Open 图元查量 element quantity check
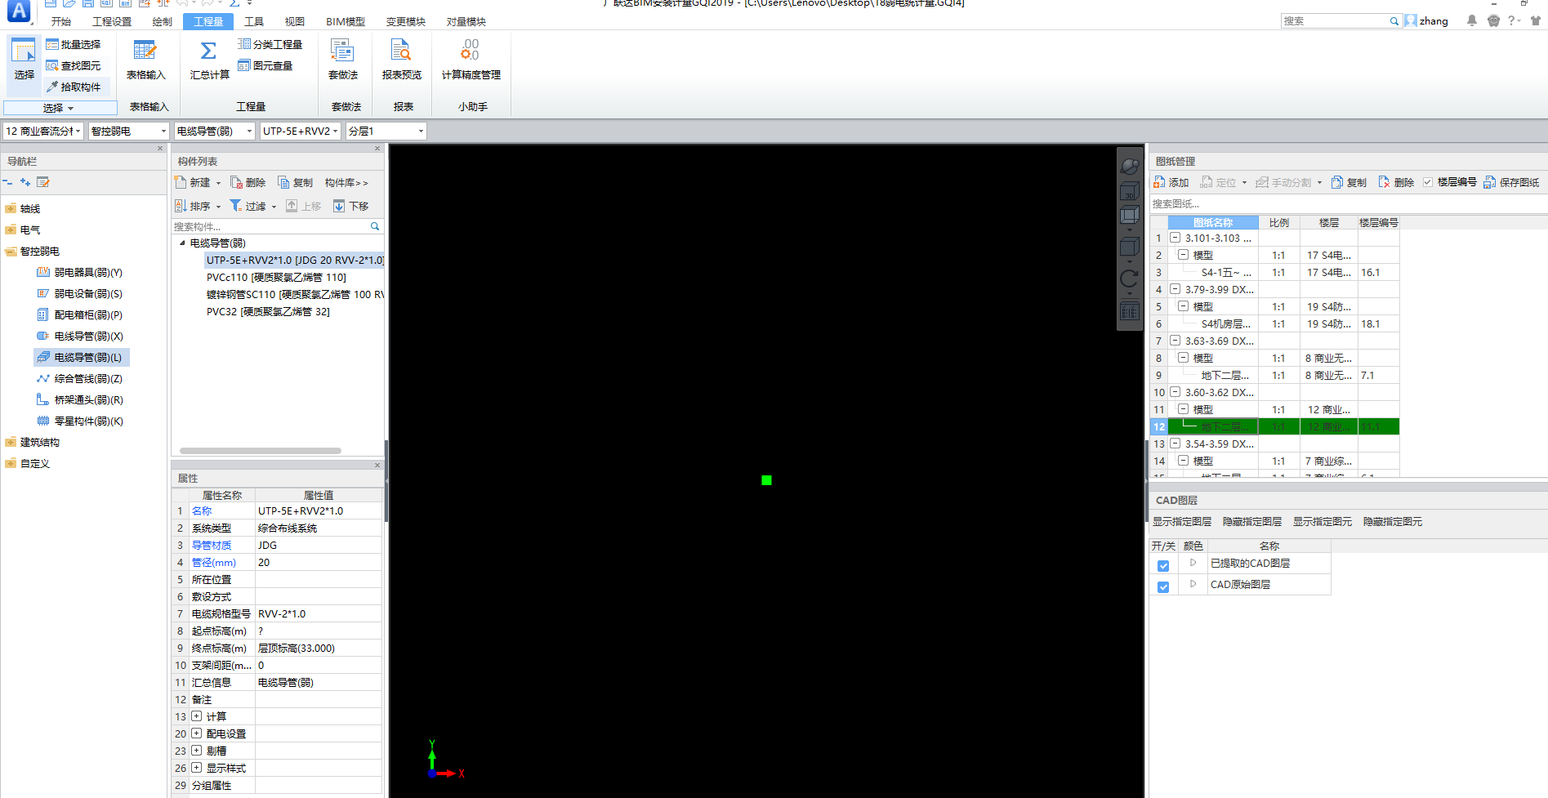Viewport: 1548px width, 798px height. [x=265, y=65]
